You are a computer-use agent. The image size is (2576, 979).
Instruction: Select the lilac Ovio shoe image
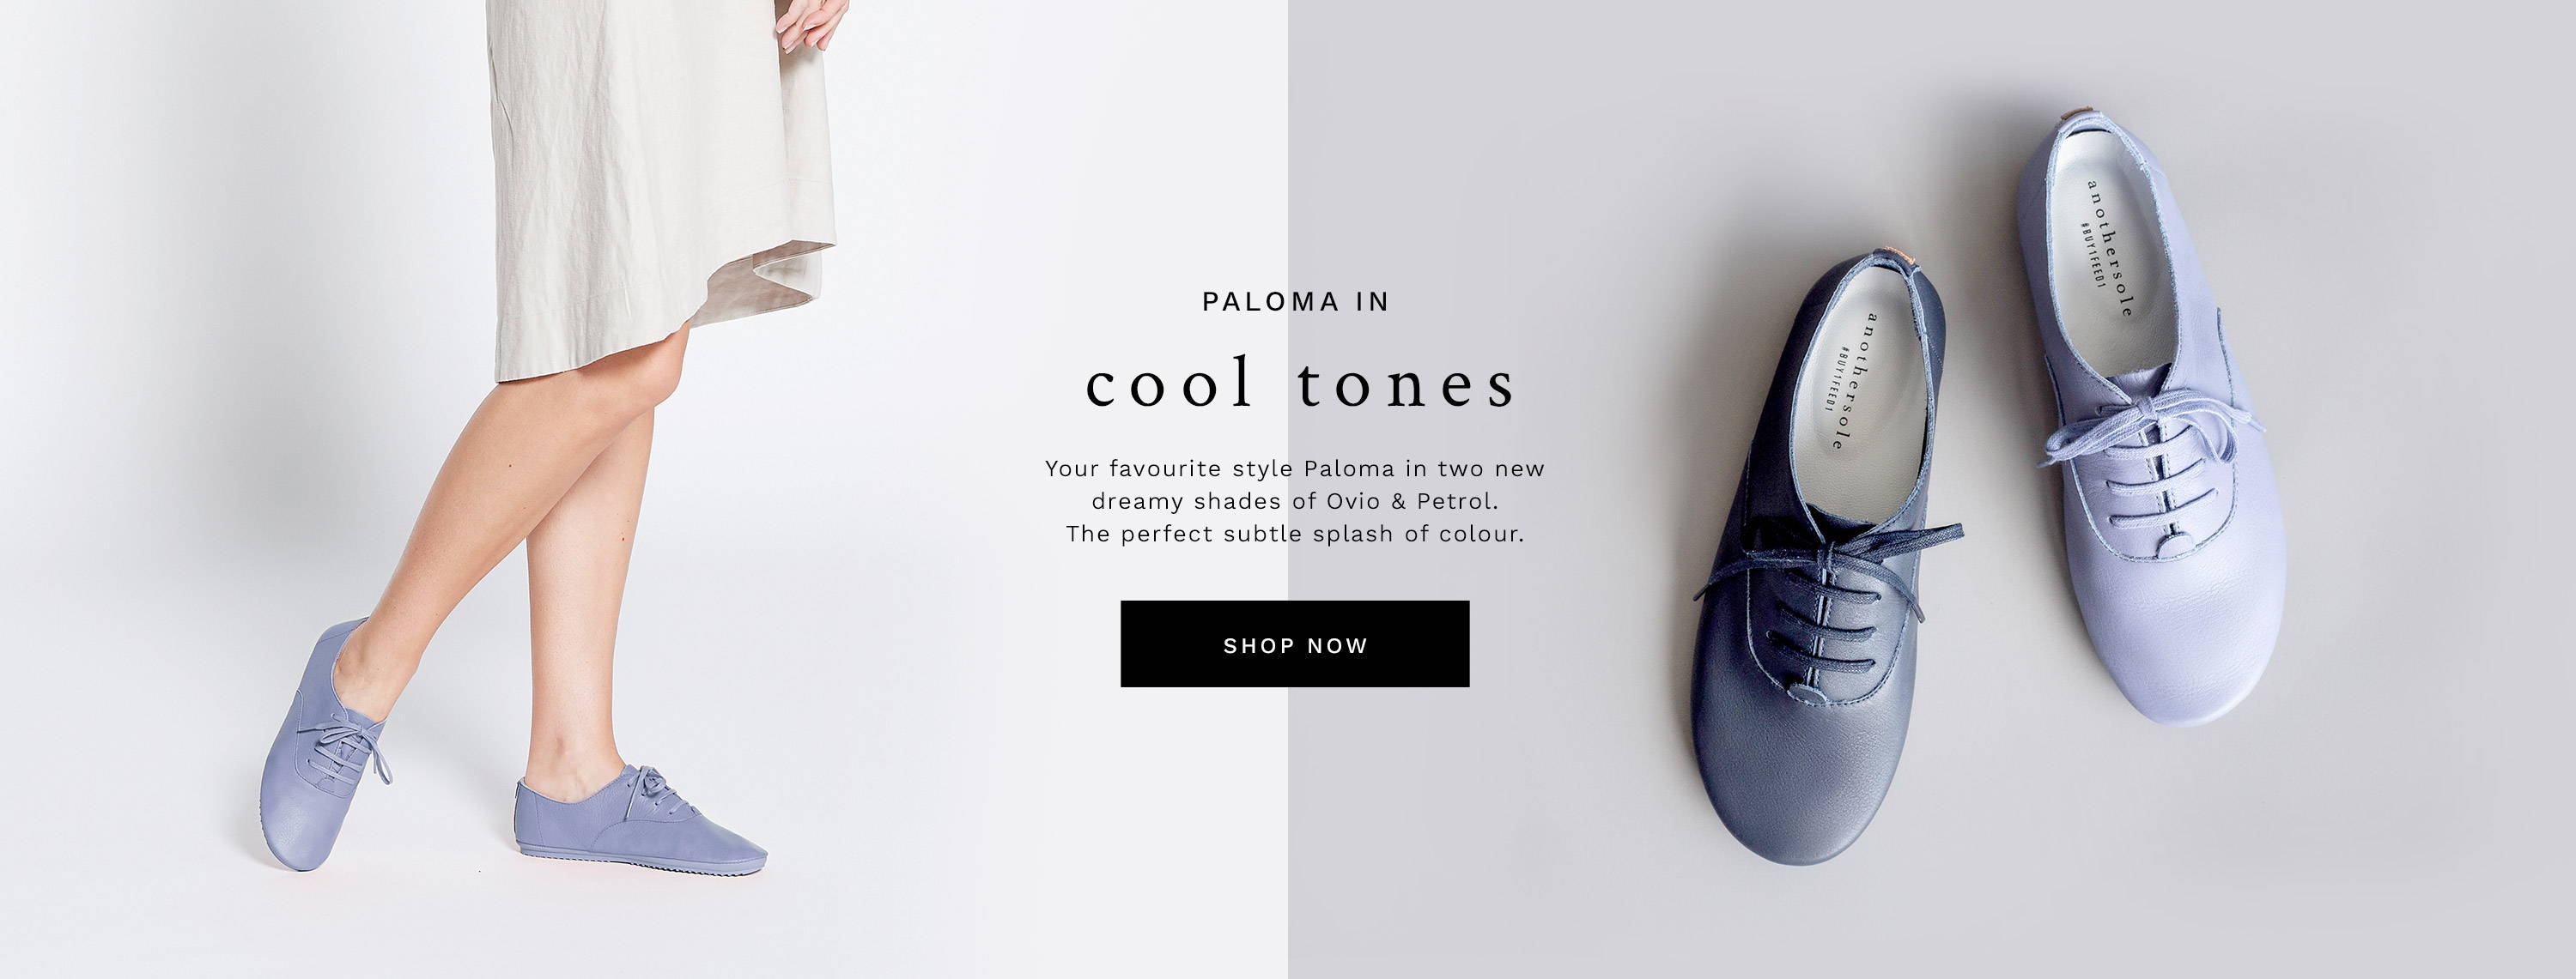[2148, 414]
